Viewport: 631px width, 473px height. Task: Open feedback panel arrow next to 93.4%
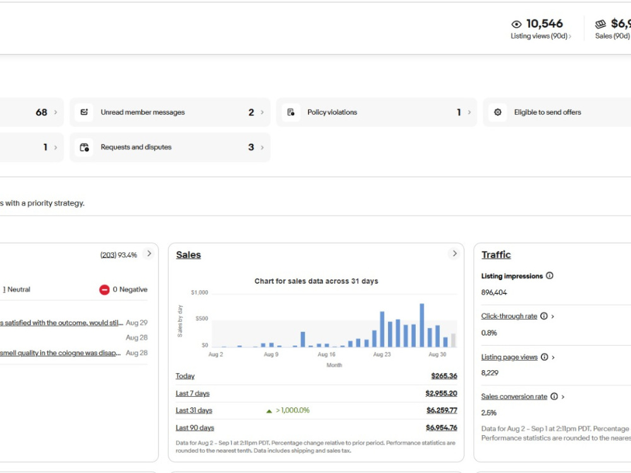click(150, 254)
